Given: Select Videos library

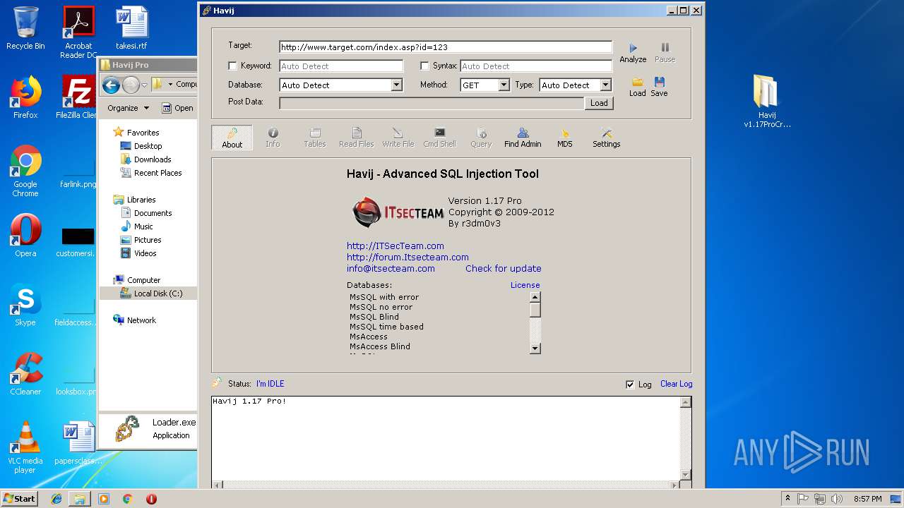Looking at the screenshot, I should tap(145, 253).
